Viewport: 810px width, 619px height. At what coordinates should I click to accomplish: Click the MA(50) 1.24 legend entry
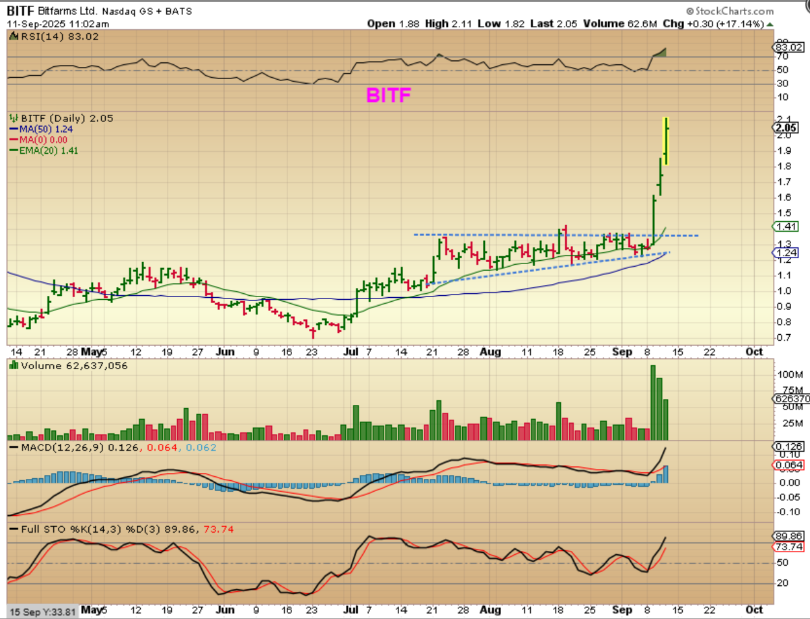41,129
